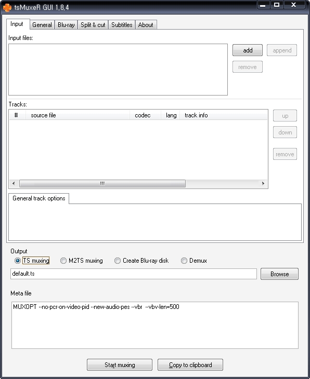Click the down button for tracks
This screenshot has width=310, height=379.
pos(285,132)
